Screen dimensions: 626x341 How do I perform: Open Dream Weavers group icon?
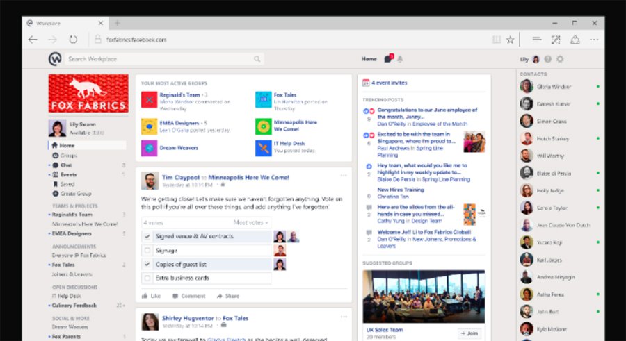coord(149,148)
